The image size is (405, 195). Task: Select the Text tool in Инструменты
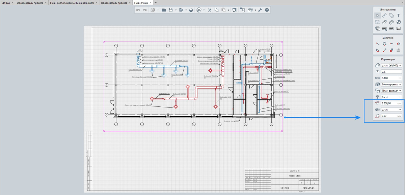coord(398,15)
